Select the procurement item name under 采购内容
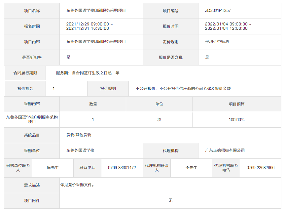 click(32, 119)
